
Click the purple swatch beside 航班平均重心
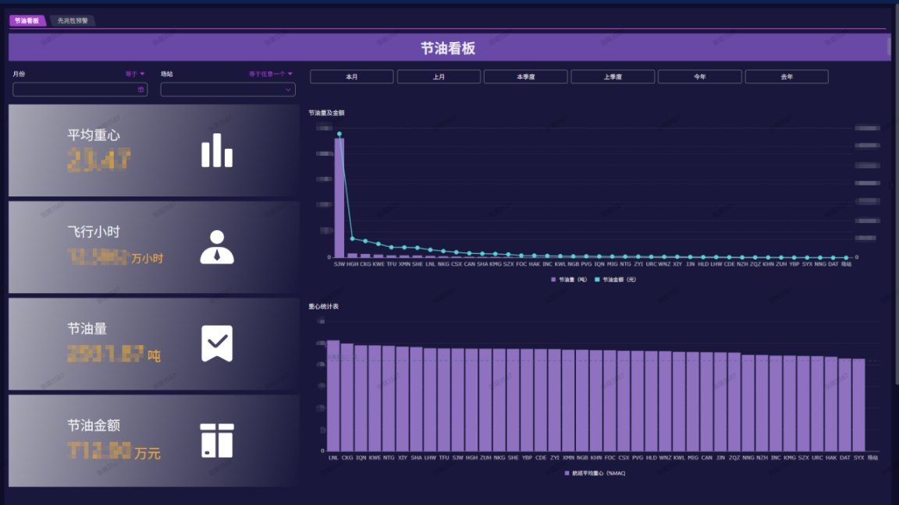click(x=567, y=473)
